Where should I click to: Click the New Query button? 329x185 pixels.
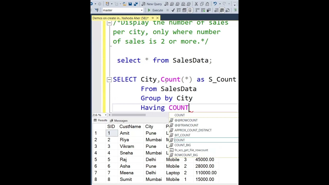[x=152, y=4]
